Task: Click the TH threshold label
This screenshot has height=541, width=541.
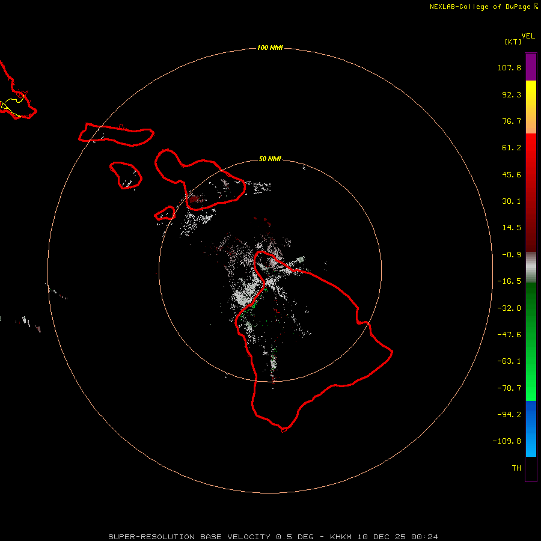Action: [516, 468]
